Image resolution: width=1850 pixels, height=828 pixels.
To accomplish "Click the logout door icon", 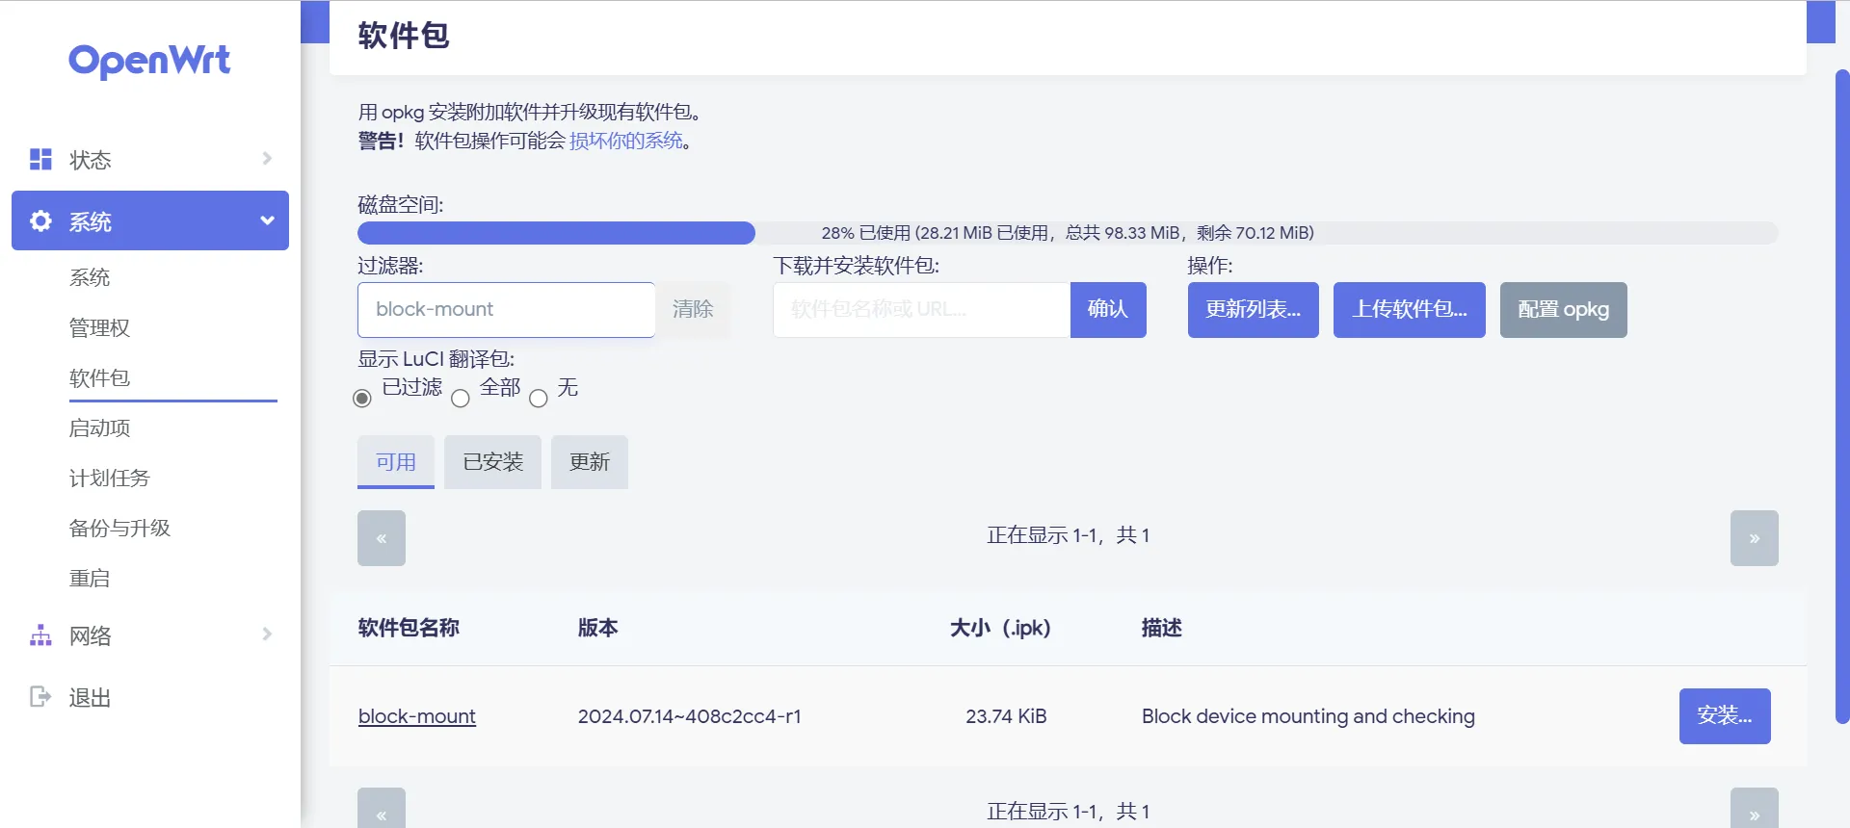I will [40, 696].
